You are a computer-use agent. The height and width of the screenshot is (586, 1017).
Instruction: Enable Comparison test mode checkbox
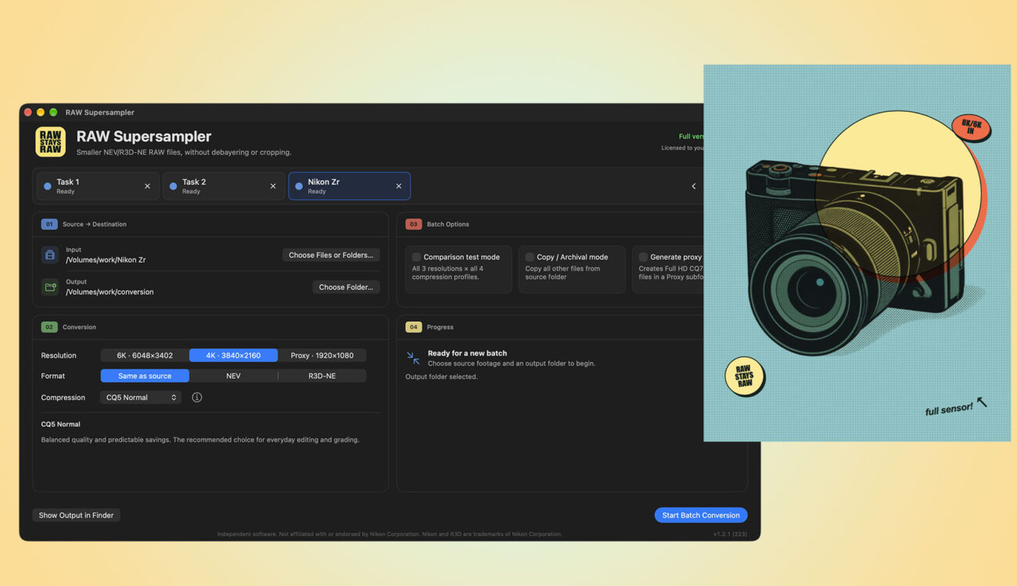[x=417, y=257]
